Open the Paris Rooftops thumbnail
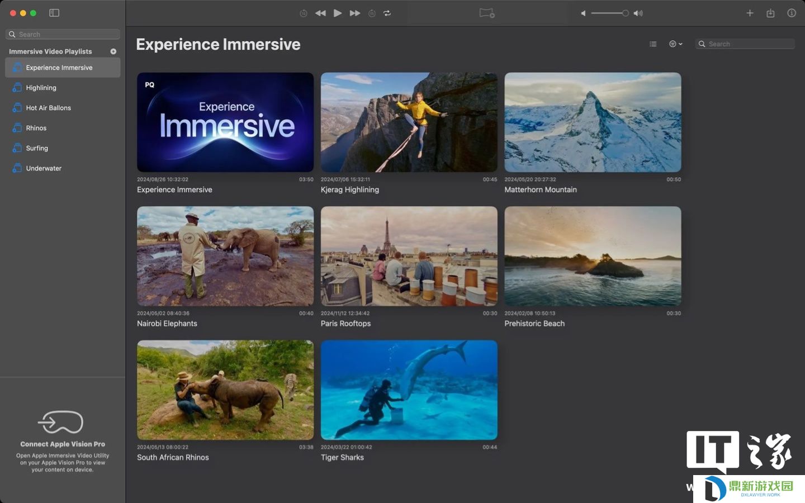 coord(409,256)
